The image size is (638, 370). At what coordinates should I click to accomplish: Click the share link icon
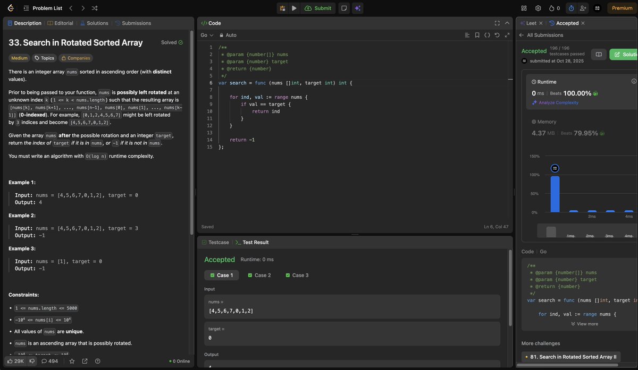click(85, 361)
